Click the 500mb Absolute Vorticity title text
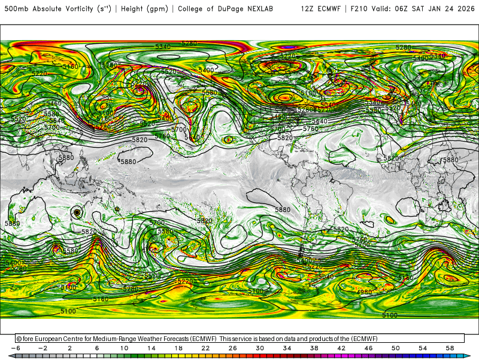479x359 pixels. click(x=57, y=9)
